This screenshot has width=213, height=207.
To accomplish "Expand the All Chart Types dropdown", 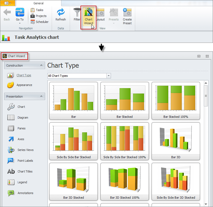I will click(109, 76).
